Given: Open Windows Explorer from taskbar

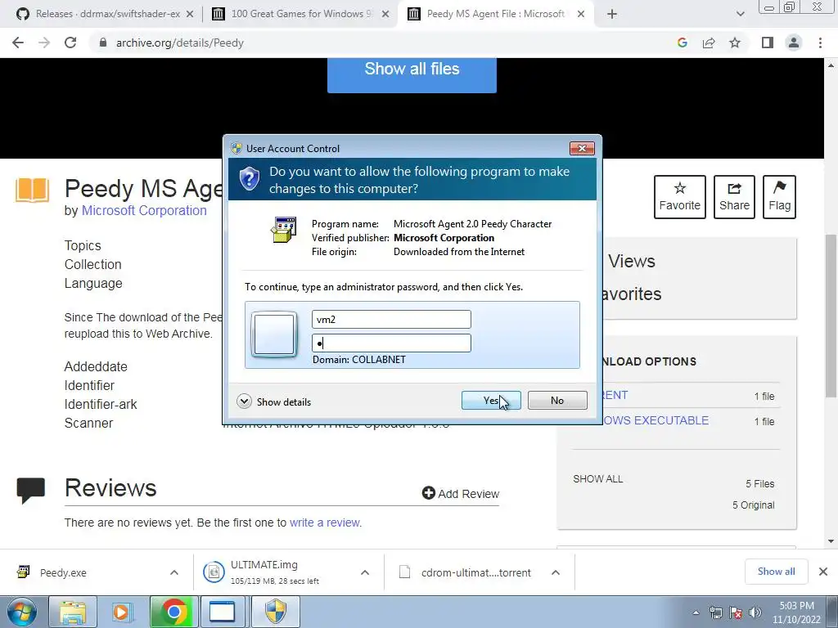Looking at the screenshot, I should coord(73,612).
